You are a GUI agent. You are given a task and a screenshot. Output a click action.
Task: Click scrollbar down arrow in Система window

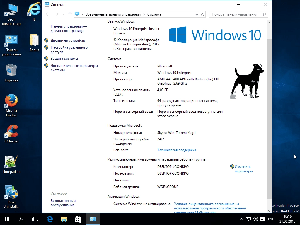270,210
